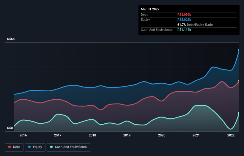Click the Cash And Equivalents label in tooltip

tap(157, 30)
